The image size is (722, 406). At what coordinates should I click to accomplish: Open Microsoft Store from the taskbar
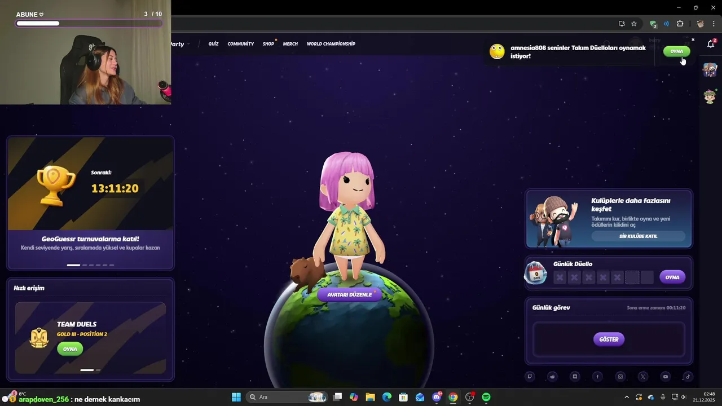click(403, 397)
